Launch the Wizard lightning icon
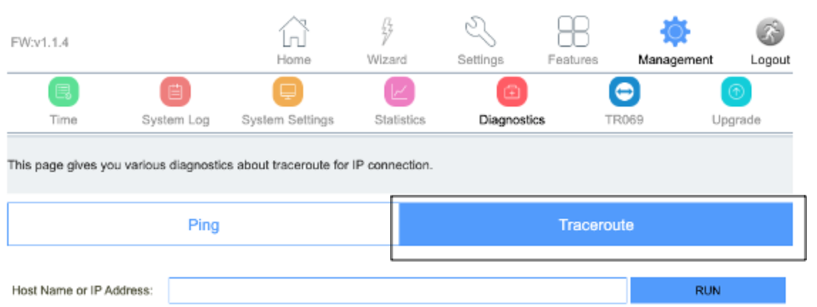This screenshot has width=817, height=307. click(x=386, y=32)
